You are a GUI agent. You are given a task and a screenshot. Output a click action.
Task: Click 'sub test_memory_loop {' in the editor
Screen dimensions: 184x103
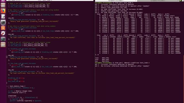(x=16, y=86)
